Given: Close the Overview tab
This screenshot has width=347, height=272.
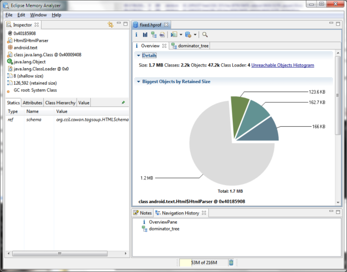Looking at the screenshot, I should pyautogui.click(x=164, y=46).
